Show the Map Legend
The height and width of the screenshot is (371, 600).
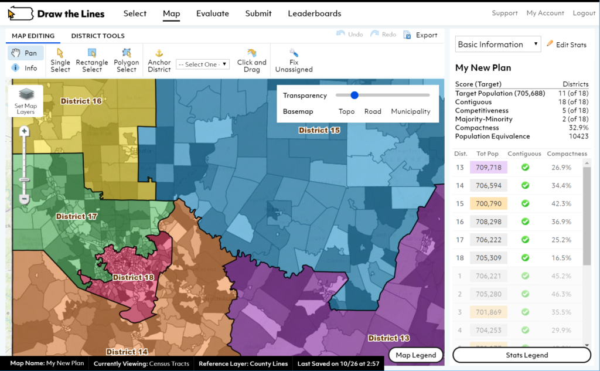[x=415, y=355]
